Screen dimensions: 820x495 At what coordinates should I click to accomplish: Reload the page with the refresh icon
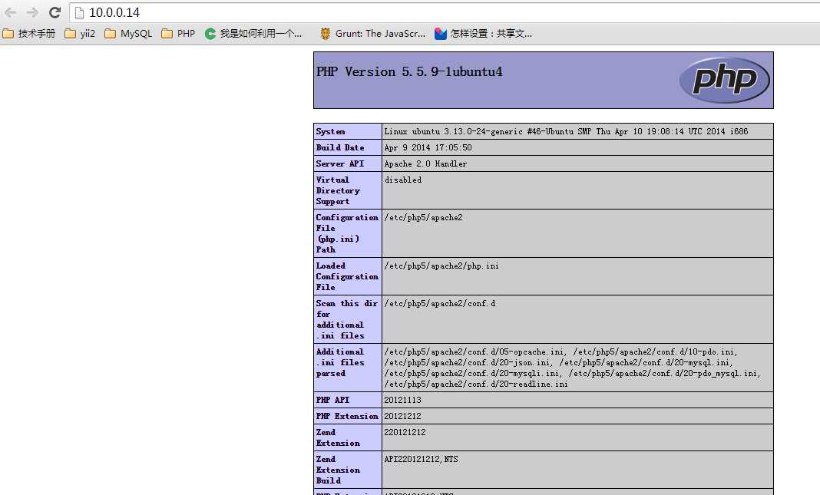click(x=55, y=12)
